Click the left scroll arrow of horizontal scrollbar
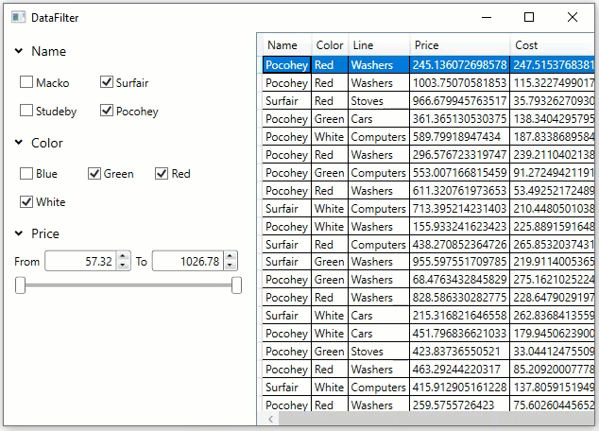 271,418
